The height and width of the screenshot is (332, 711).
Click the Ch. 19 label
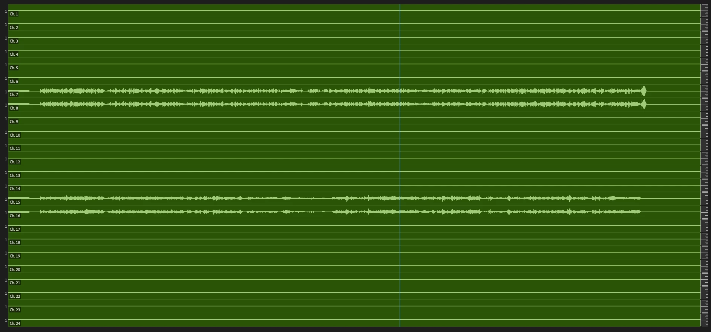[x=15, y=256]
